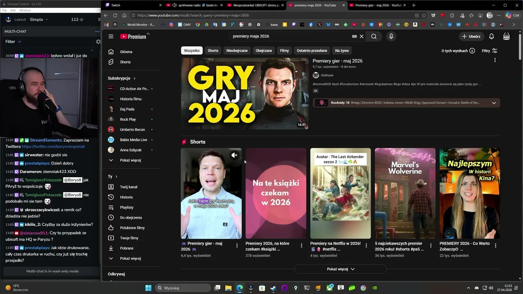
Task: Clear the search query with X
Action: pos(362,36)
